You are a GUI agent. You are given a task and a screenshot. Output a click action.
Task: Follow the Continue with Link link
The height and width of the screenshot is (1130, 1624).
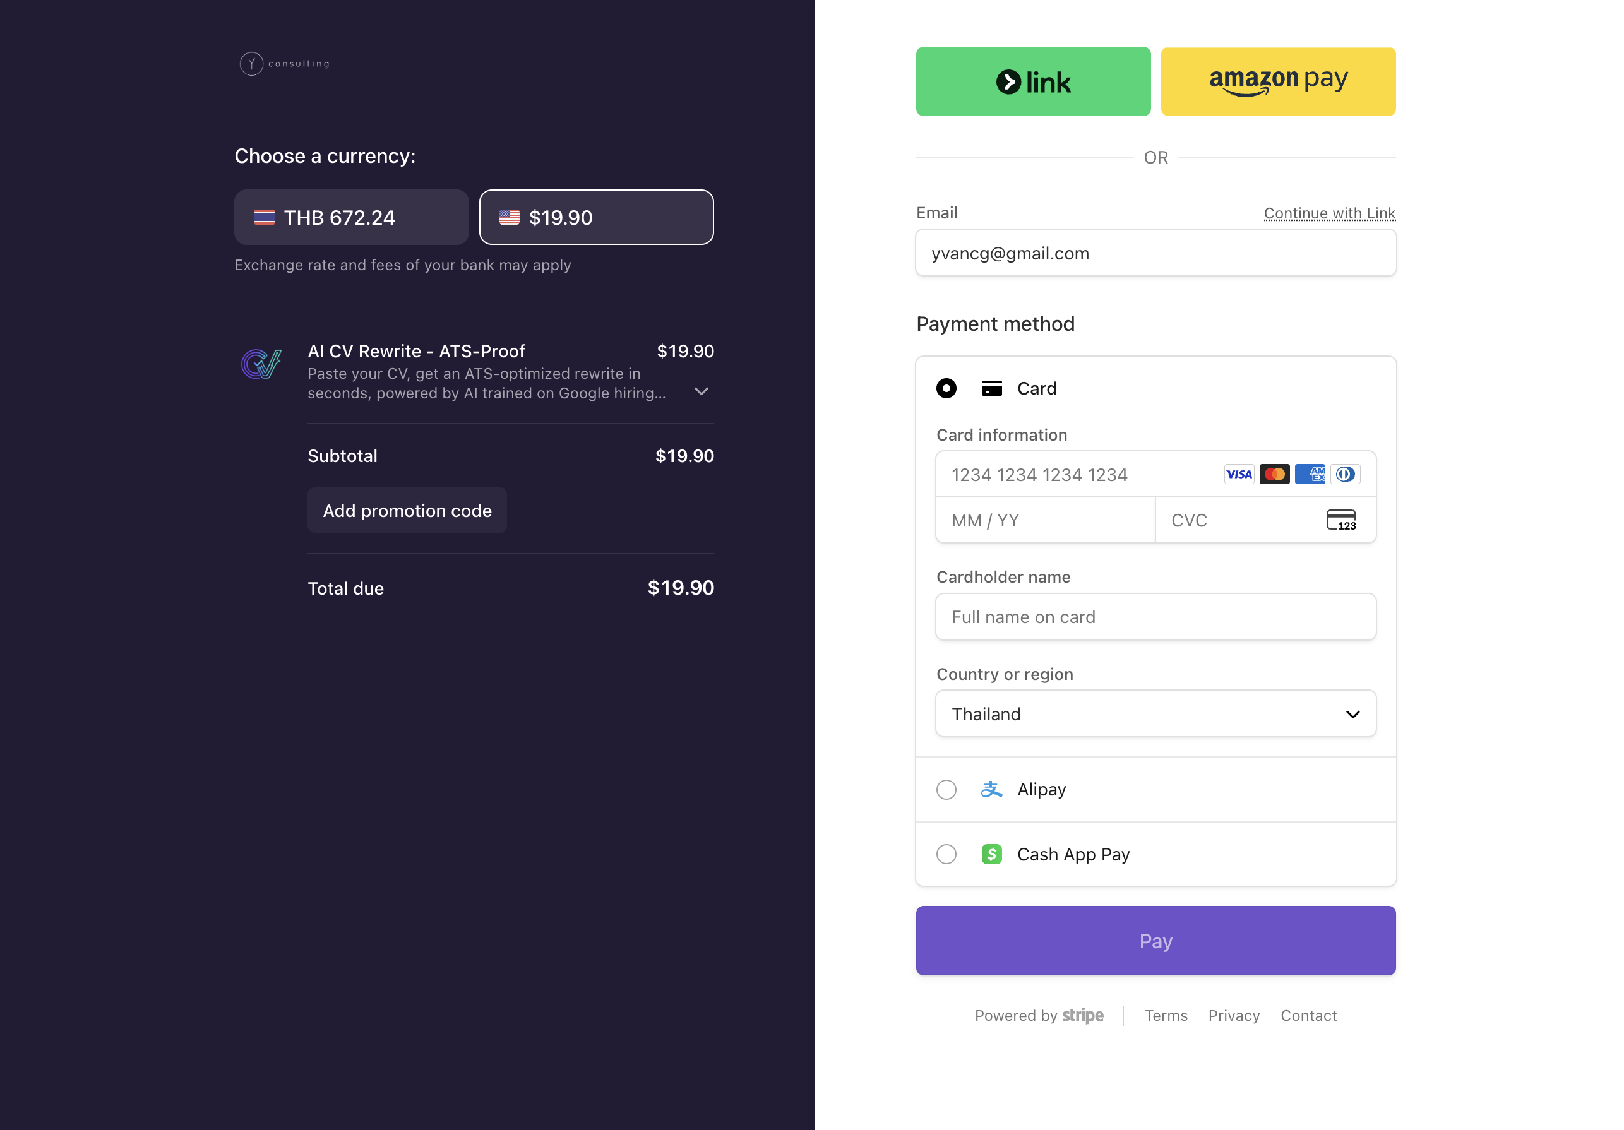tap(1329, 213)
